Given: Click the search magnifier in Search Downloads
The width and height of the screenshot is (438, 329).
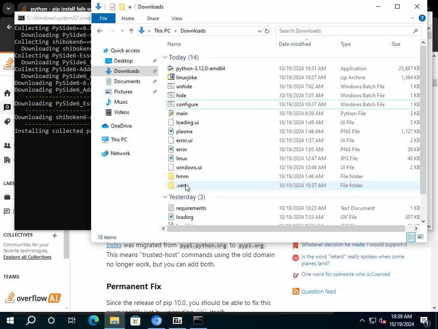Looking at the screenshot, I should (415, 31).
